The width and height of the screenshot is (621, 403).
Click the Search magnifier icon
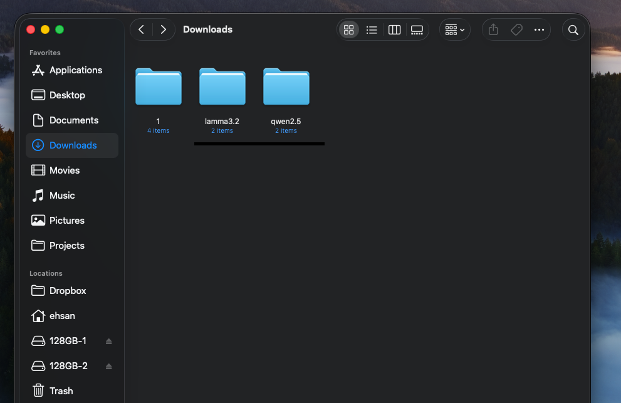tap(573, 29)
